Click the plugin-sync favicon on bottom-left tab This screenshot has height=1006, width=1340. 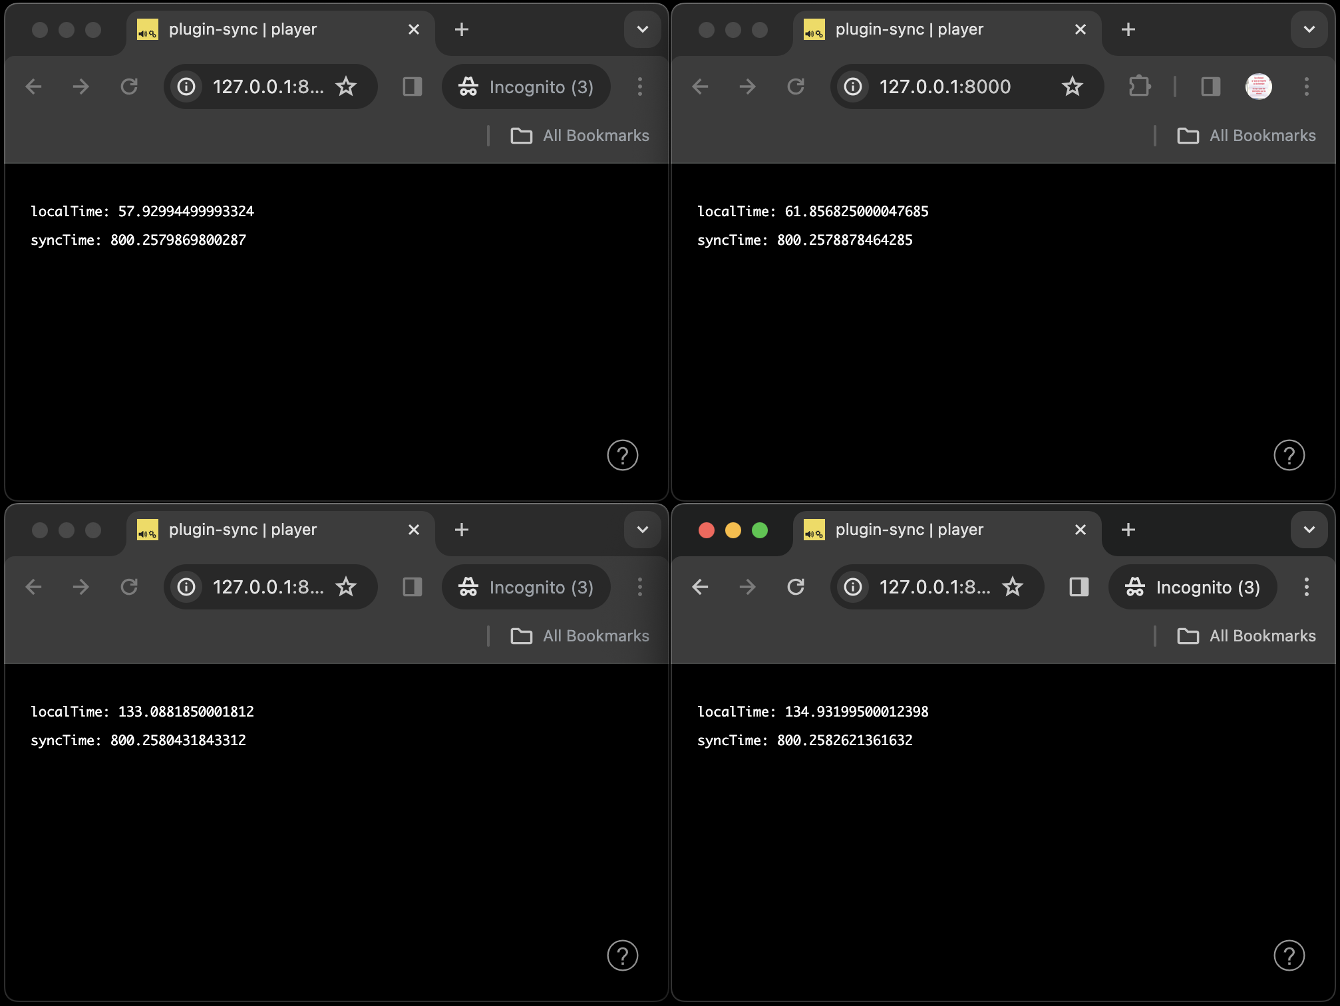[146, 530]
